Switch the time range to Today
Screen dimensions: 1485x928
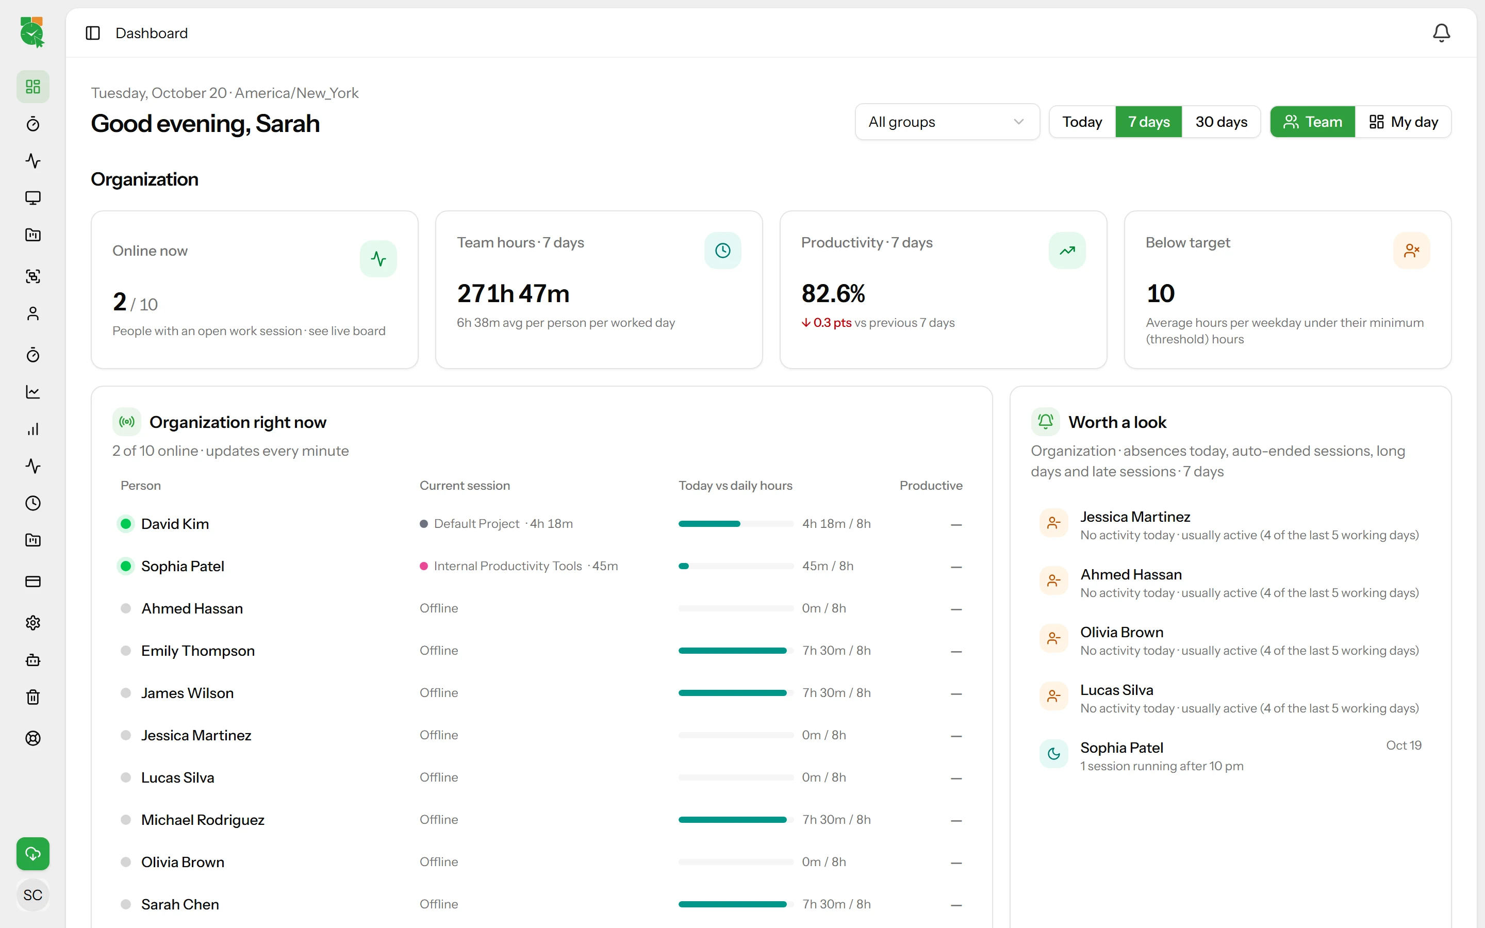coord(1082,122)
